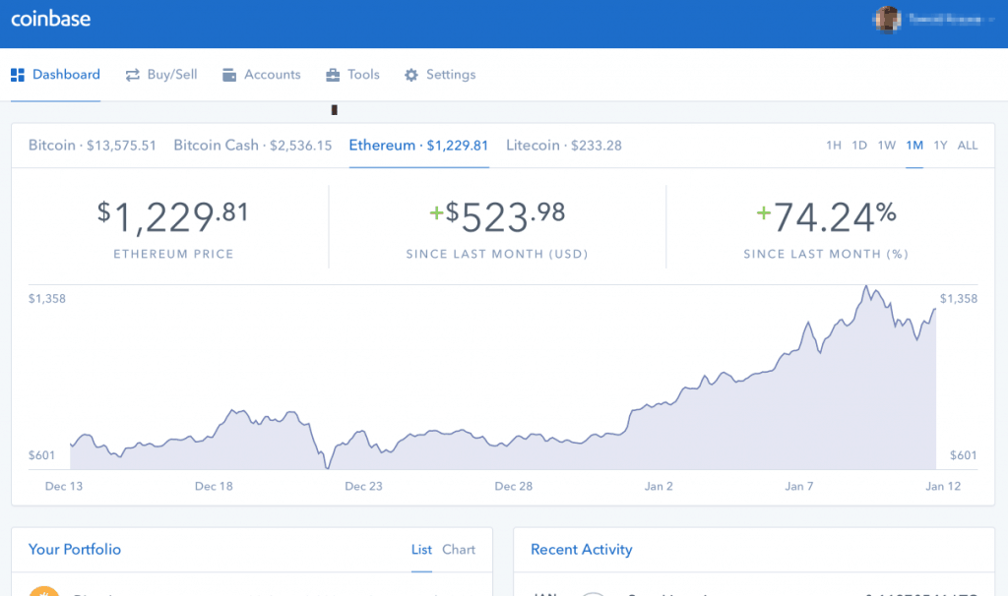
Task: Show the portfolio Chart view
Action: pos(459,549)
